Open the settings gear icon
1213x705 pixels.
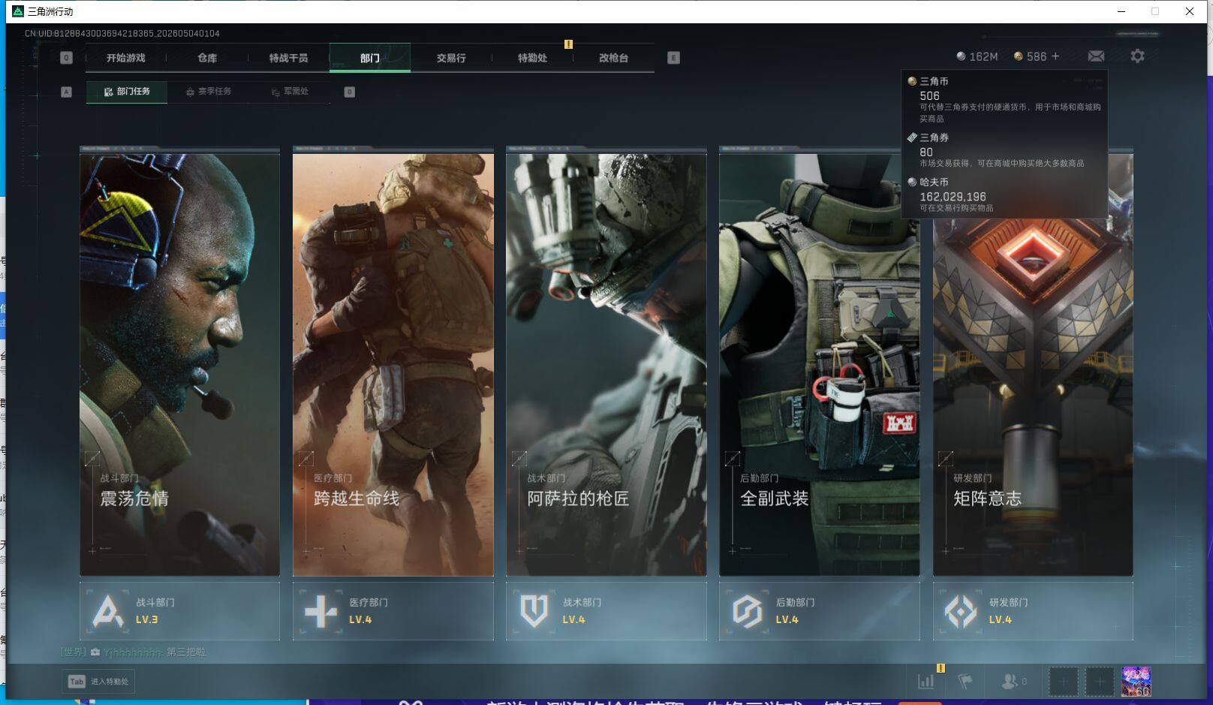pos(1137,56)
